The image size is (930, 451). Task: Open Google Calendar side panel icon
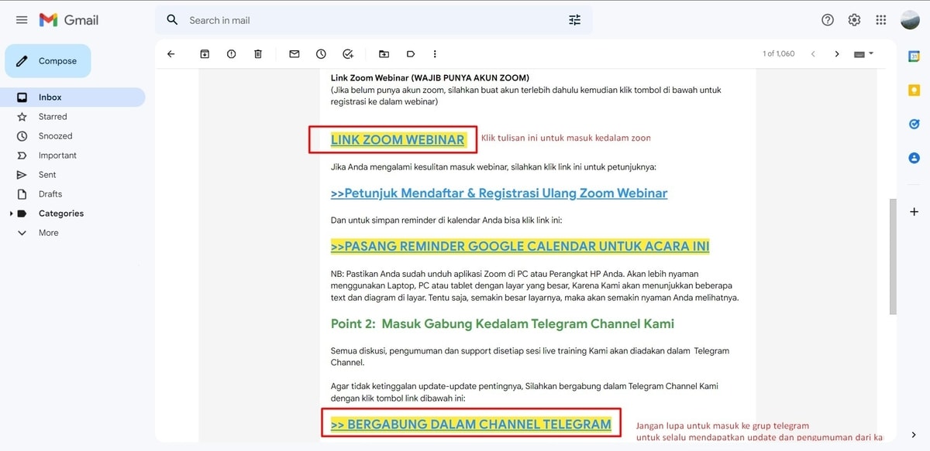click(x=914, y=56)
